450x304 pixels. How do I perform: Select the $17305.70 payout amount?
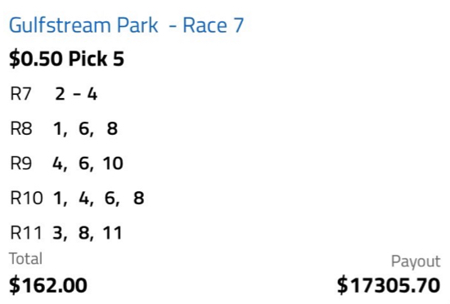389,285
